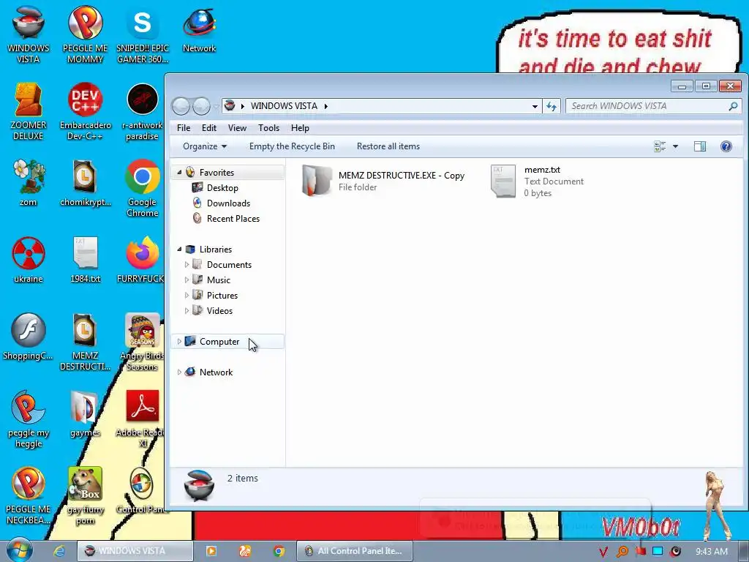The image size is (749, 562).
Task: Open the Organize dropdown
Action: click(x=205, y=146)
